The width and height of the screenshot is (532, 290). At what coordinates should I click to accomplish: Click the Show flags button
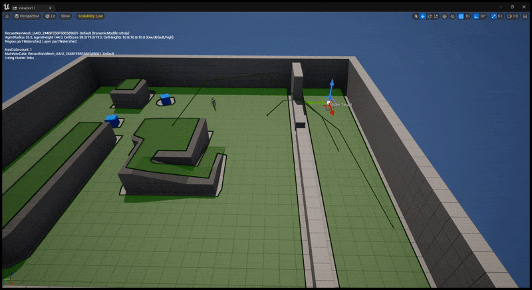[x=65, y=16]
